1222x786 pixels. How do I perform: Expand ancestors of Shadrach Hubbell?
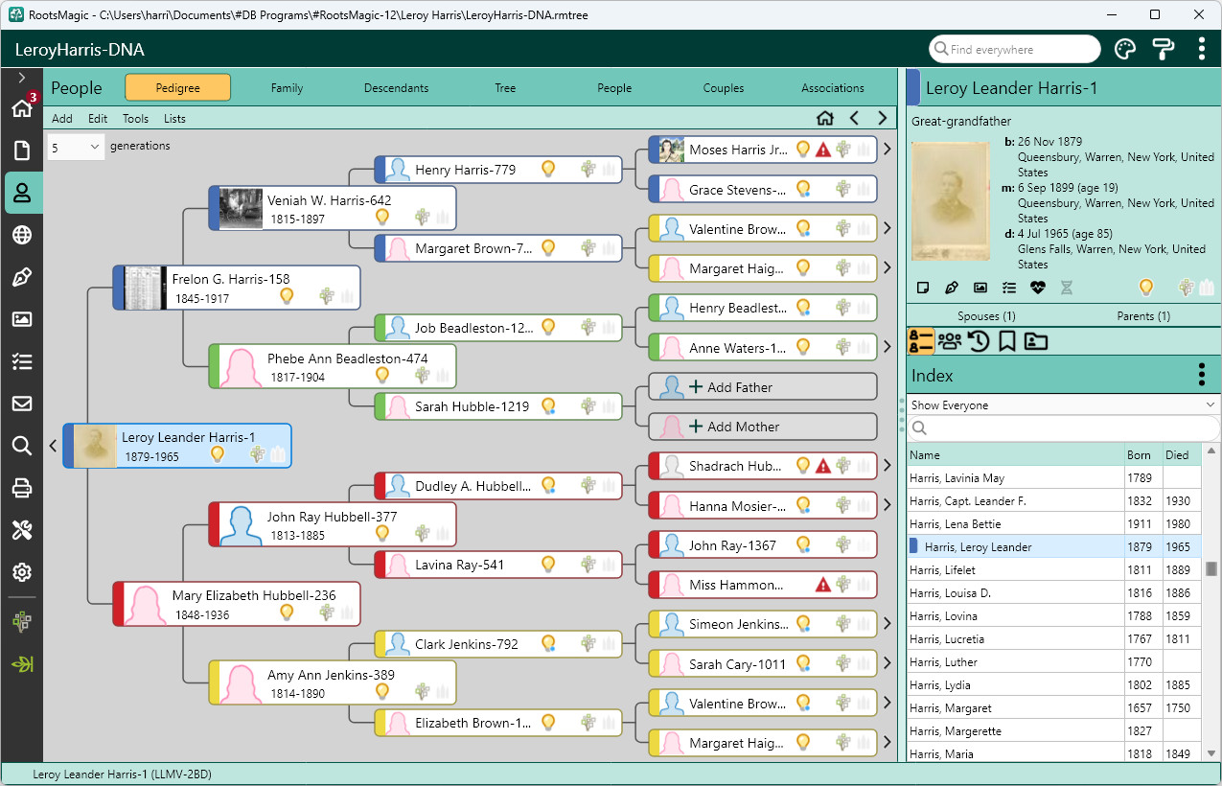pos(887,466)
